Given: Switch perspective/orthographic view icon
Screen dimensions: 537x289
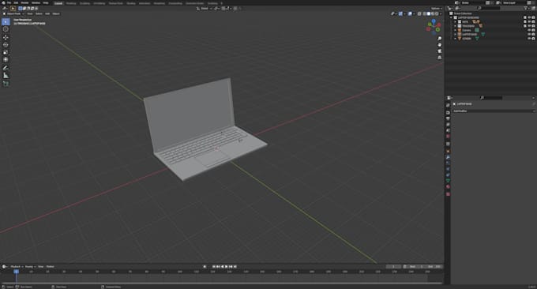Looking at the screenshot, I should click(x=439, y=58).
